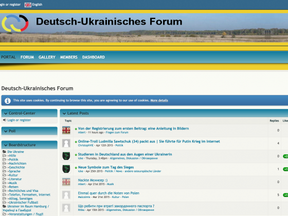Open Neue Symbole zum Tag des Sieges

pos(106,167)
